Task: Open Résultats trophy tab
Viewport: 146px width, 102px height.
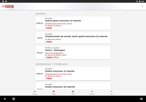Action: [x=92, y=93]
